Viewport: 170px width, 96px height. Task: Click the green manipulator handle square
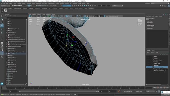tap(72, 45)
